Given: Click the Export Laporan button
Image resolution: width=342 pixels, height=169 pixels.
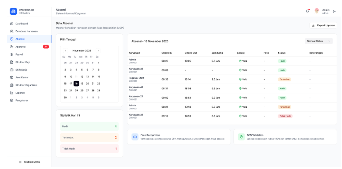Looking at the screenshot, I should 323,25.
